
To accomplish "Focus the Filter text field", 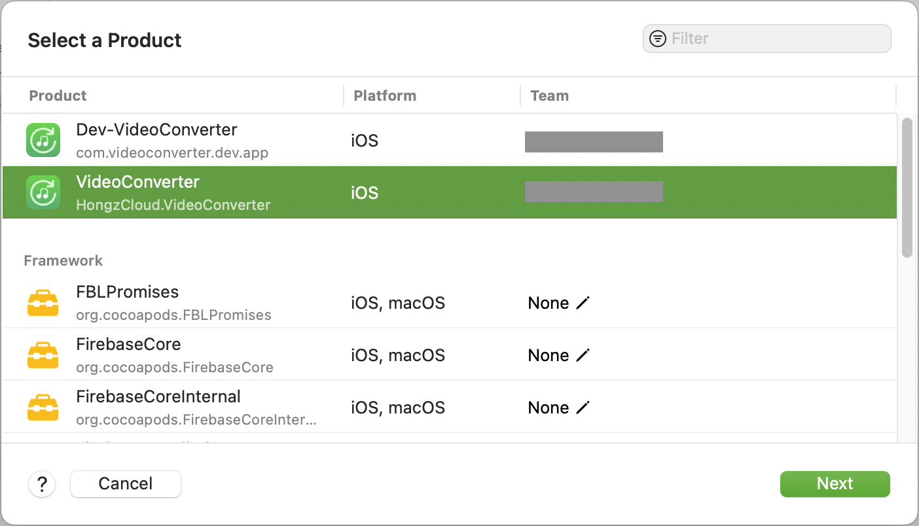I will pyautogui.click(x=767, y=39).
